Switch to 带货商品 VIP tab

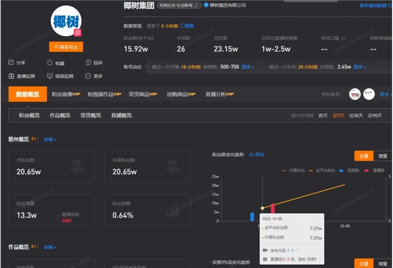tap(143, 94)
